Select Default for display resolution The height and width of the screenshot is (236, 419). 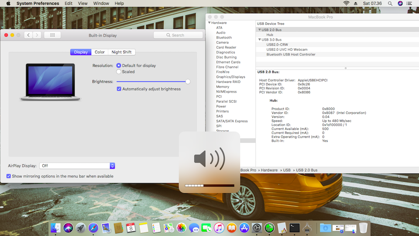click(x=119, y=66)
